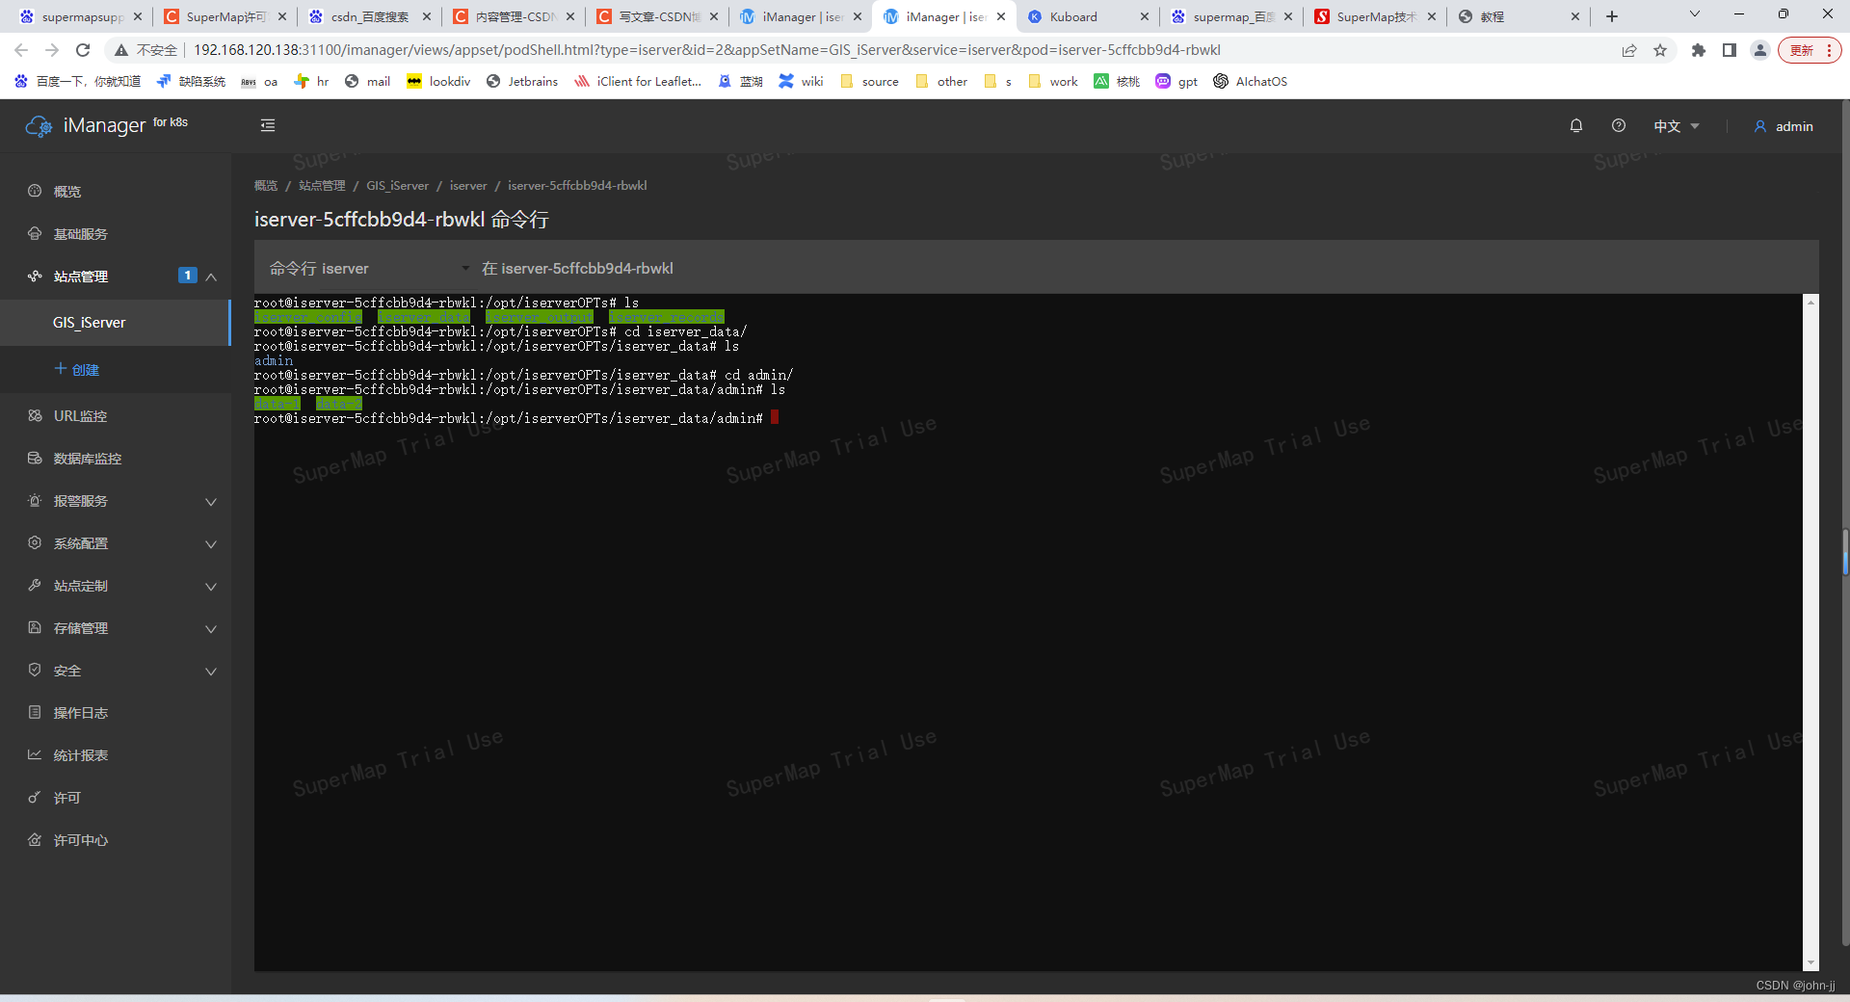Image resolution: width=1850 pixels, height=1002 pixels.
Task: Switch to the 内容管理-CSDN browser tab
Action: click(x=515, y=16)
